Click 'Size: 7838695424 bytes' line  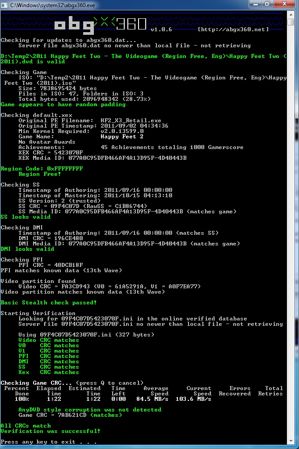tap(58, 88)
